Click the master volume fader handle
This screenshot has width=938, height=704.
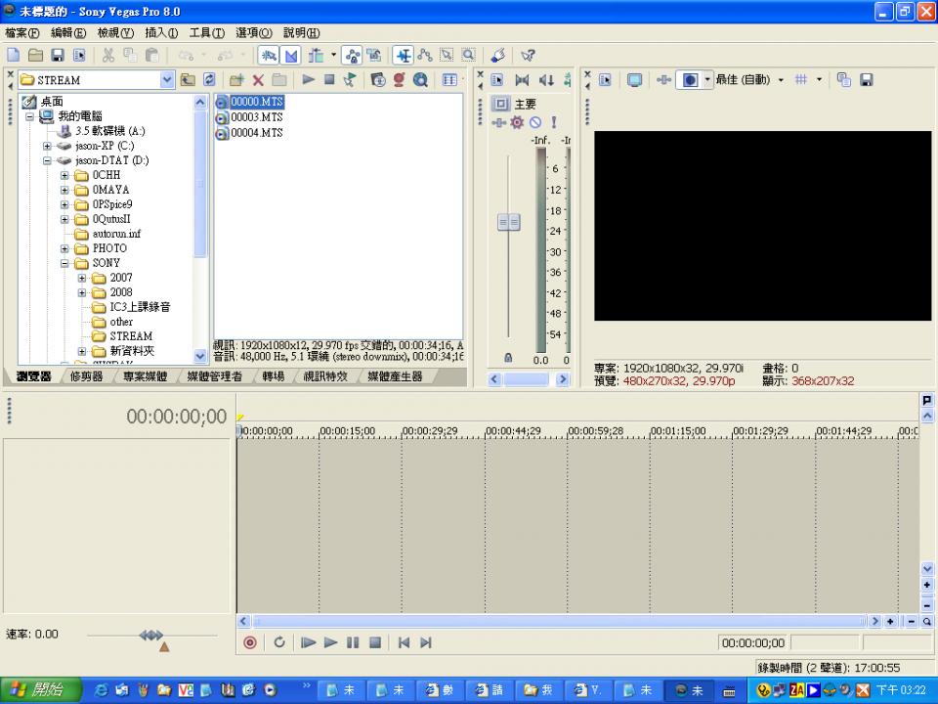pos(508,223)
